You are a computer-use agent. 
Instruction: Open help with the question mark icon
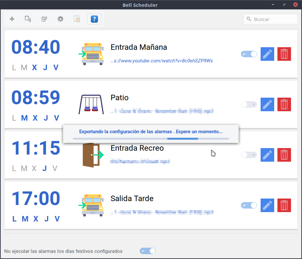[x=94, y=19]
